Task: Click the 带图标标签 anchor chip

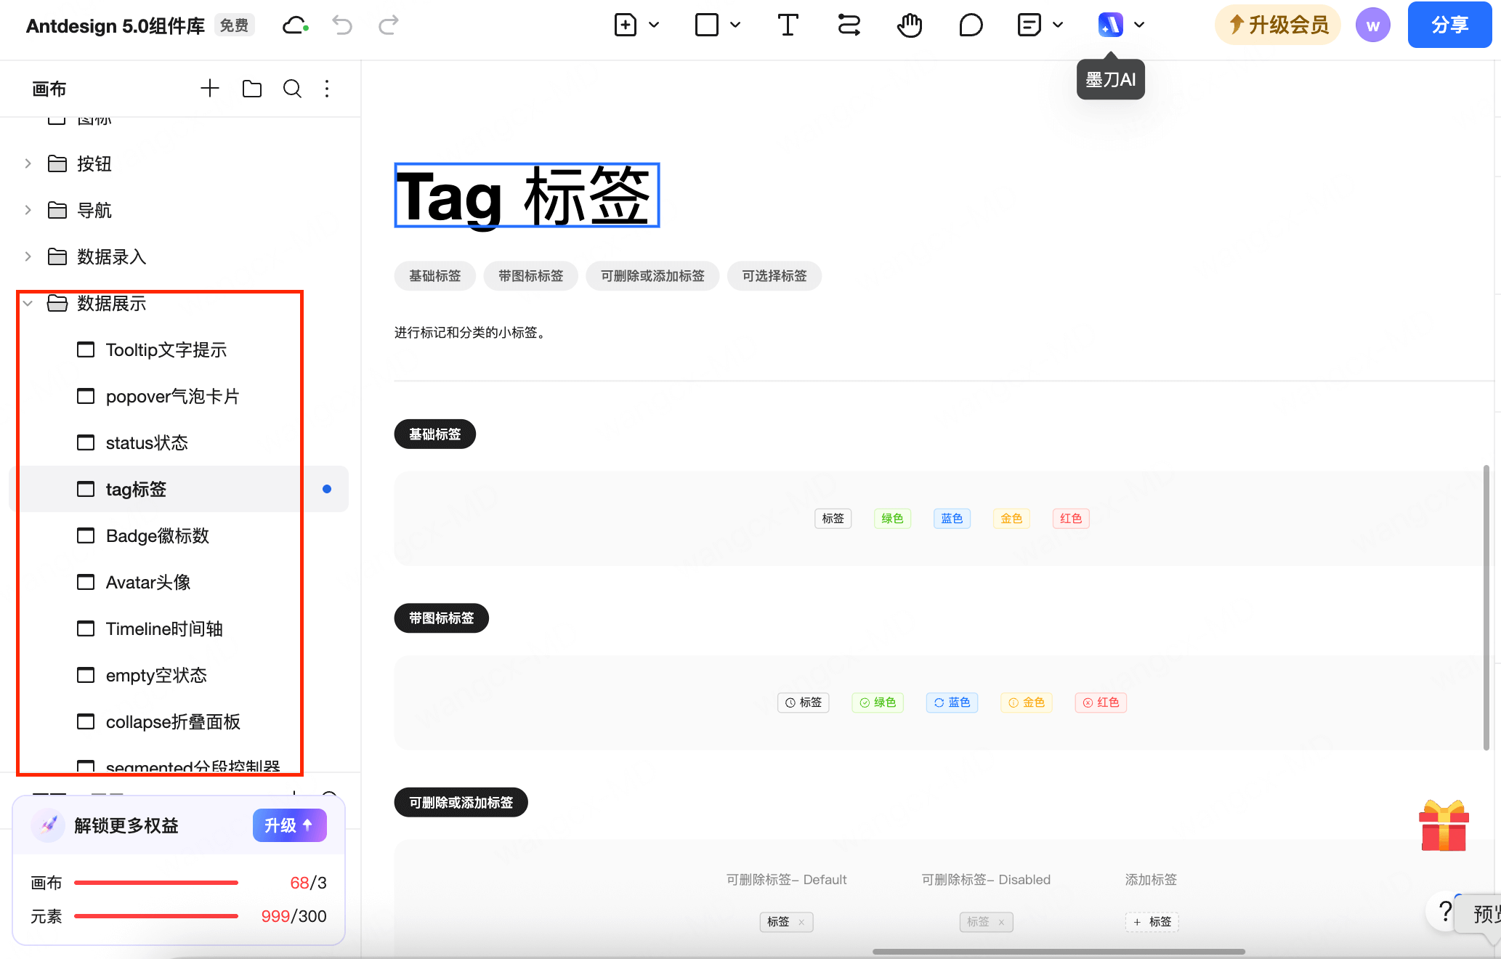Action: (x=530, y=275)
